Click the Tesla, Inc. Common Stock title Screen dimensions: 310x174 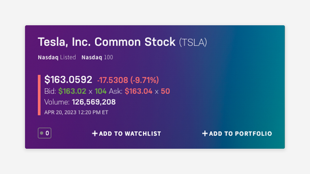pyautogui.click(x=107, y=42)
